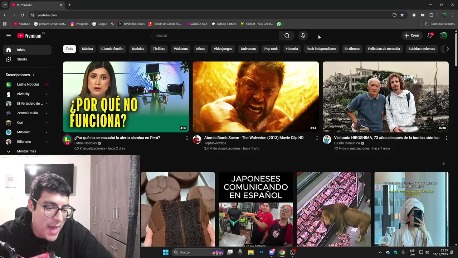Open the HIROSHIMA video thumbnail
The height and width of the screenshot is (258, 458).
click(386, 97)
